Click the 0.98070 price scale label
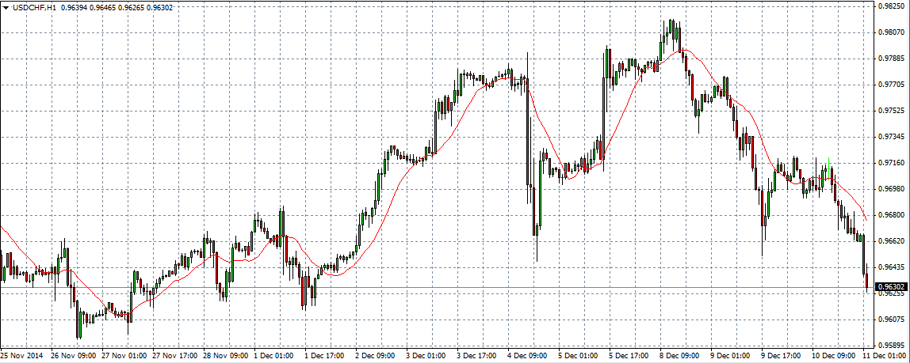This screenshot has width=910, height=363. 891,32
